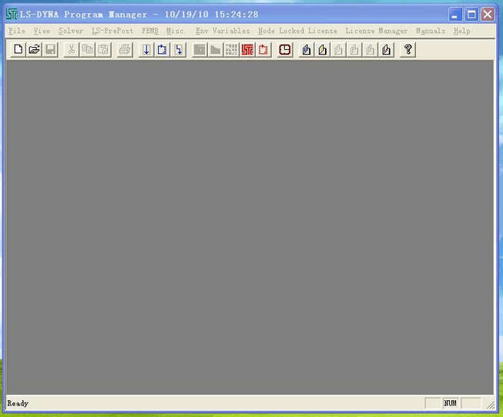503x417 pixels.
Task: Open the File menu
Action: (17, 31)
